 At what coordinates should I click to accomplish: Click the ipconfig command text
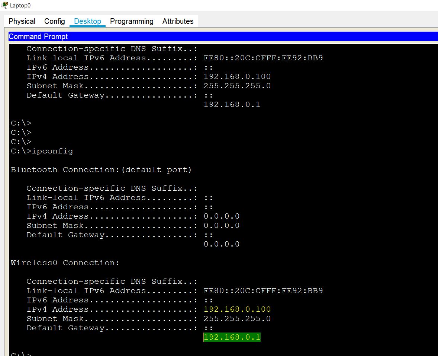(x=53, y=151)
